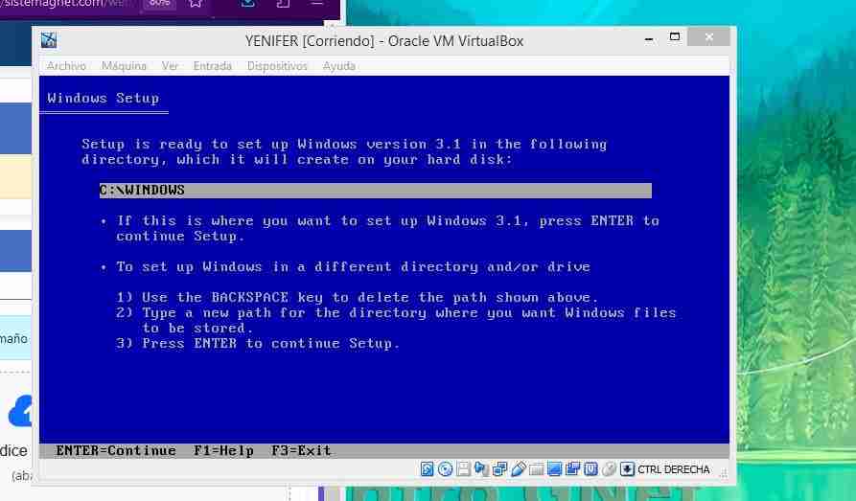This screenshot has height=501, width=856.
Task: Open the Ver menu
Action: 170,66
